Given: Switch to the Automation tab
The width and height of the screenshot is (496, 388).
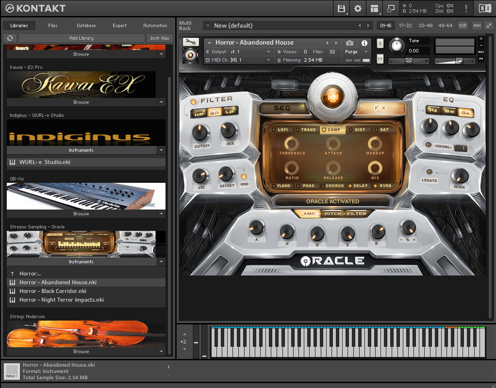Looking at the screenshot, I should 155,26.
